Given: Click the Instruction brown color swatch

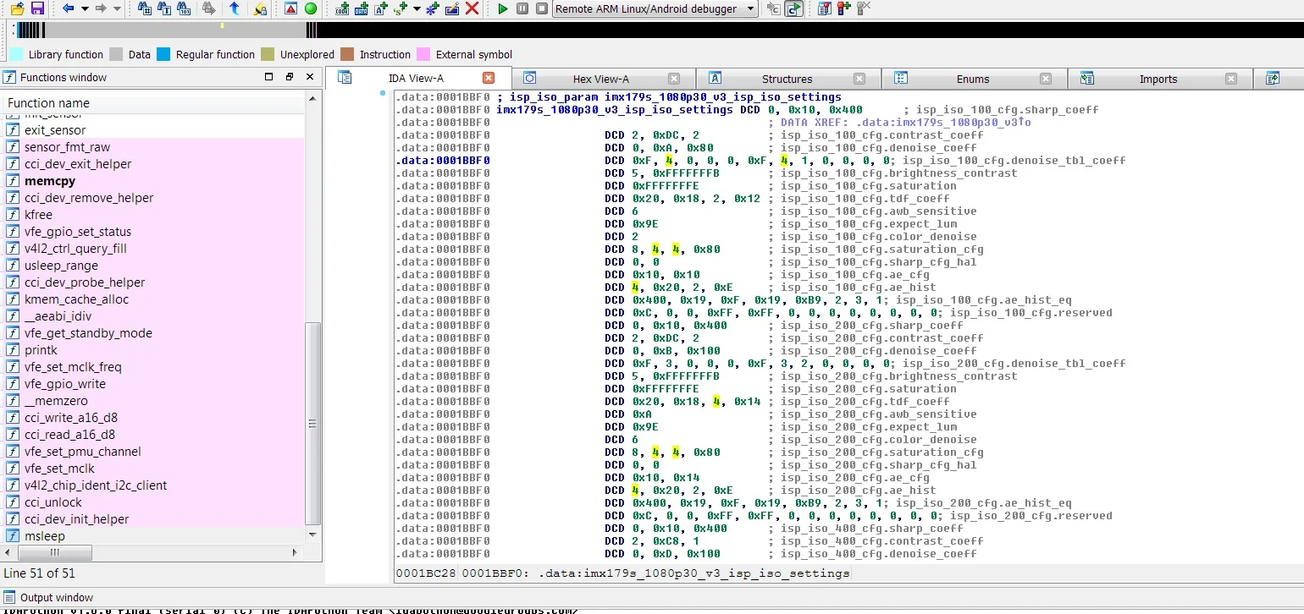Looking at the screenshot, I should tap(347, 54).
